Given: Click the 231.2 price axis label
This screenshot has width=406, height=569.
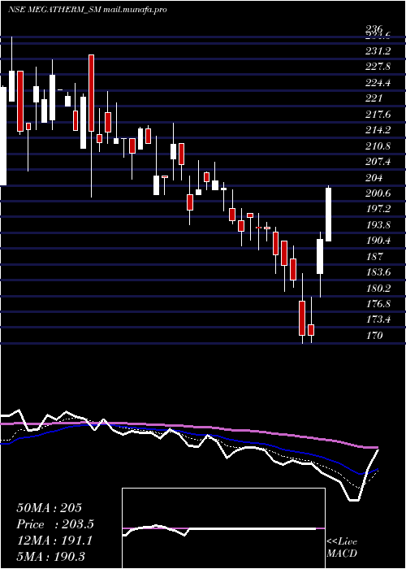Looking at the screenshot, I should (378, 51).
